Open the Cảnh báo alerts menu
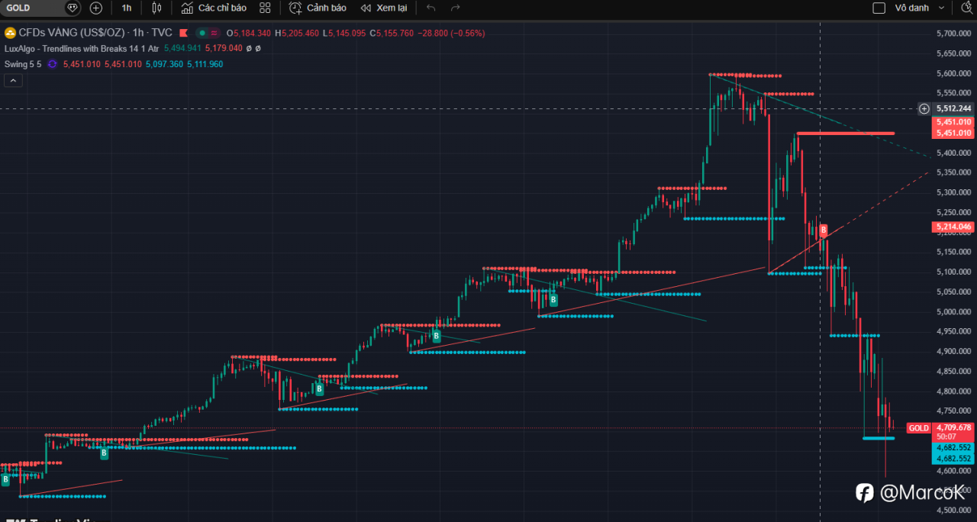 pyautogui.click(x=318, y=8)
